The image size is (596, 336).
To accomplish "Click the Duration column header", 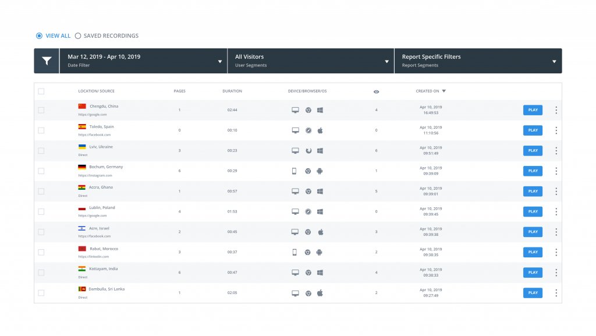I will 232,91.
